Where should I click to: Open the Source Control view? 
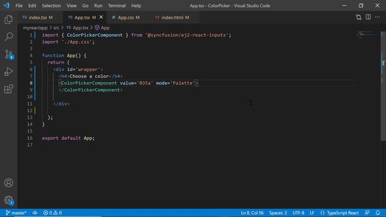coord(9,54)
